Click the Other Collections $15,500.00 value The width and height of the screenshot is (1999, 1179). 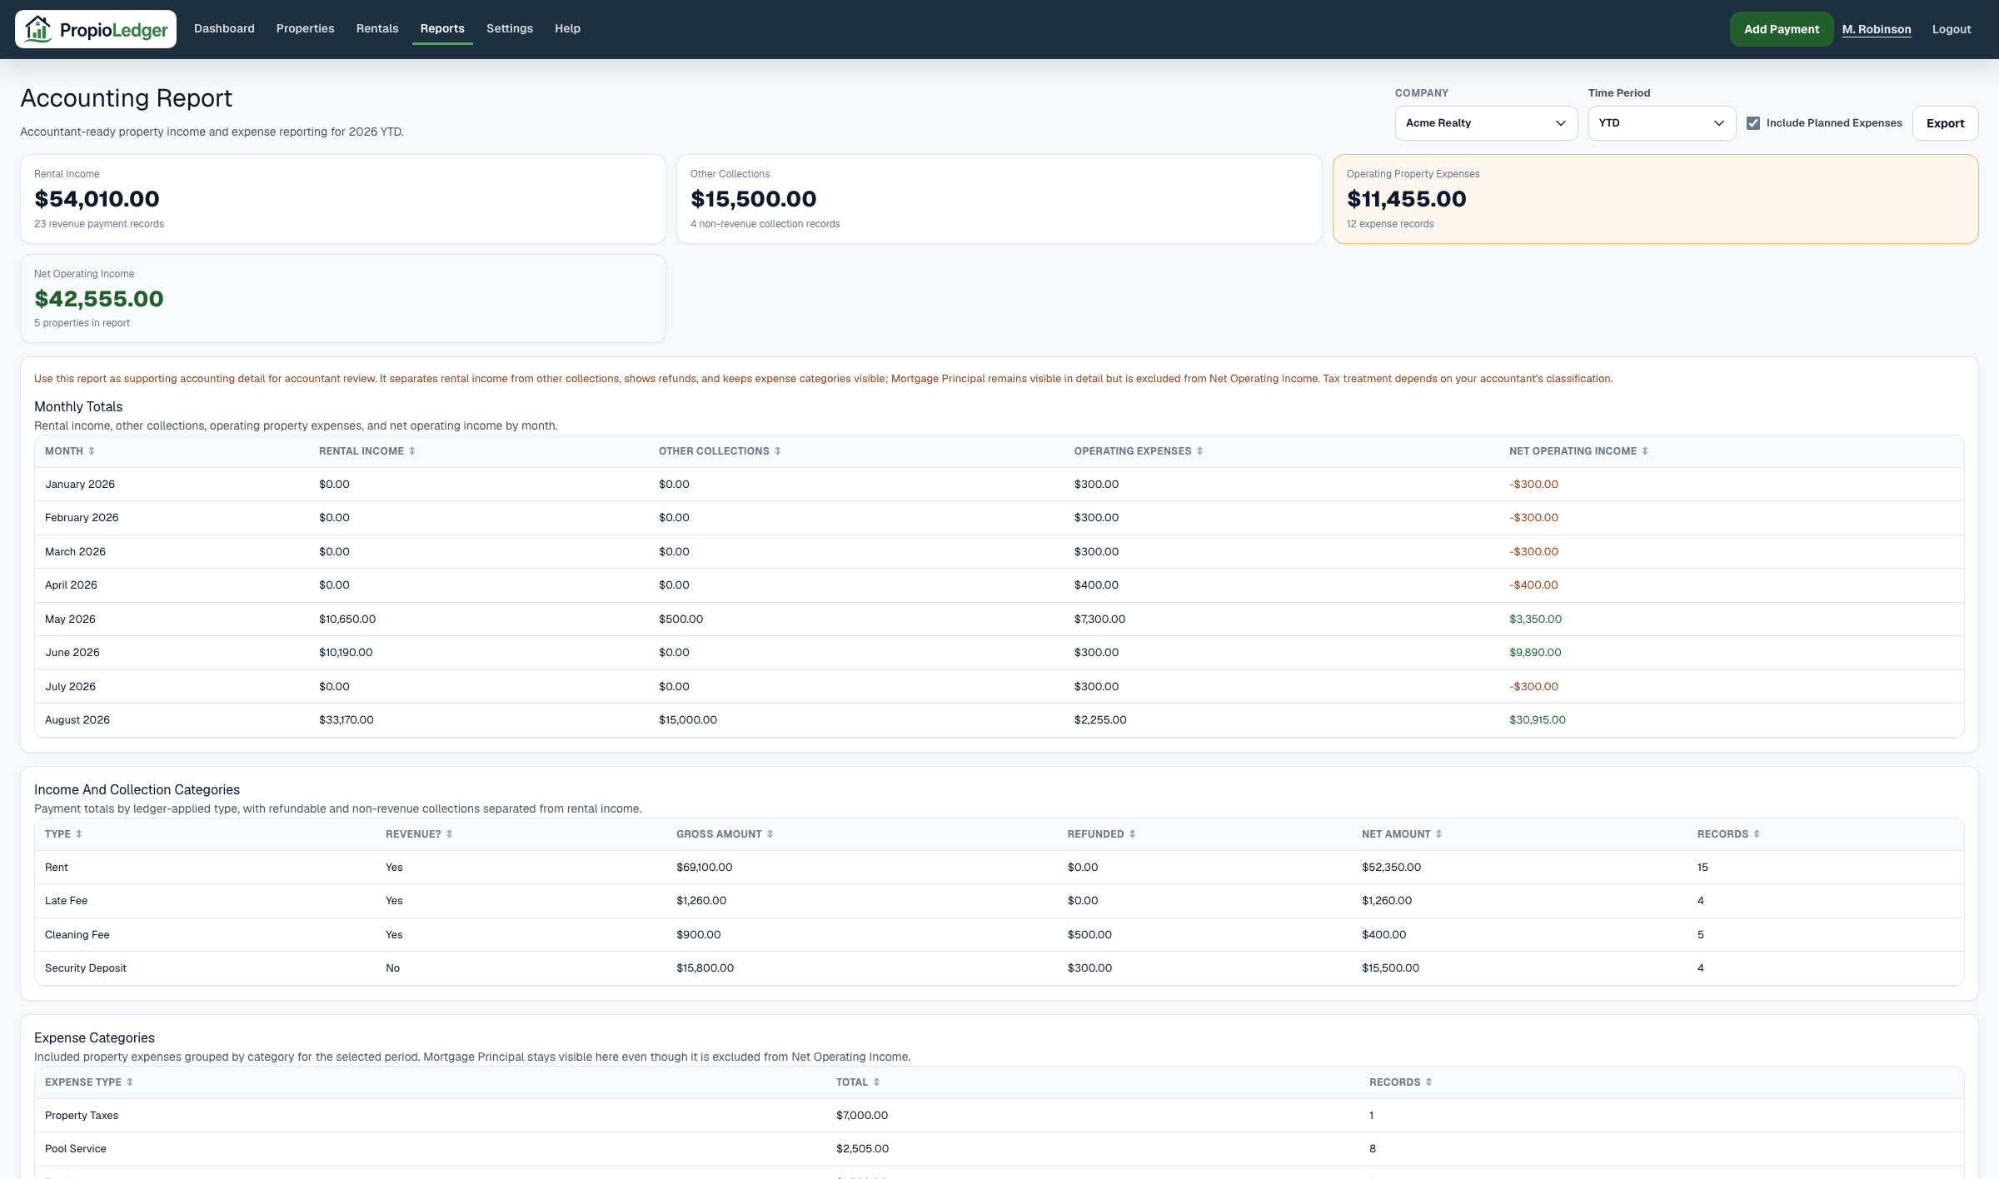754,199
